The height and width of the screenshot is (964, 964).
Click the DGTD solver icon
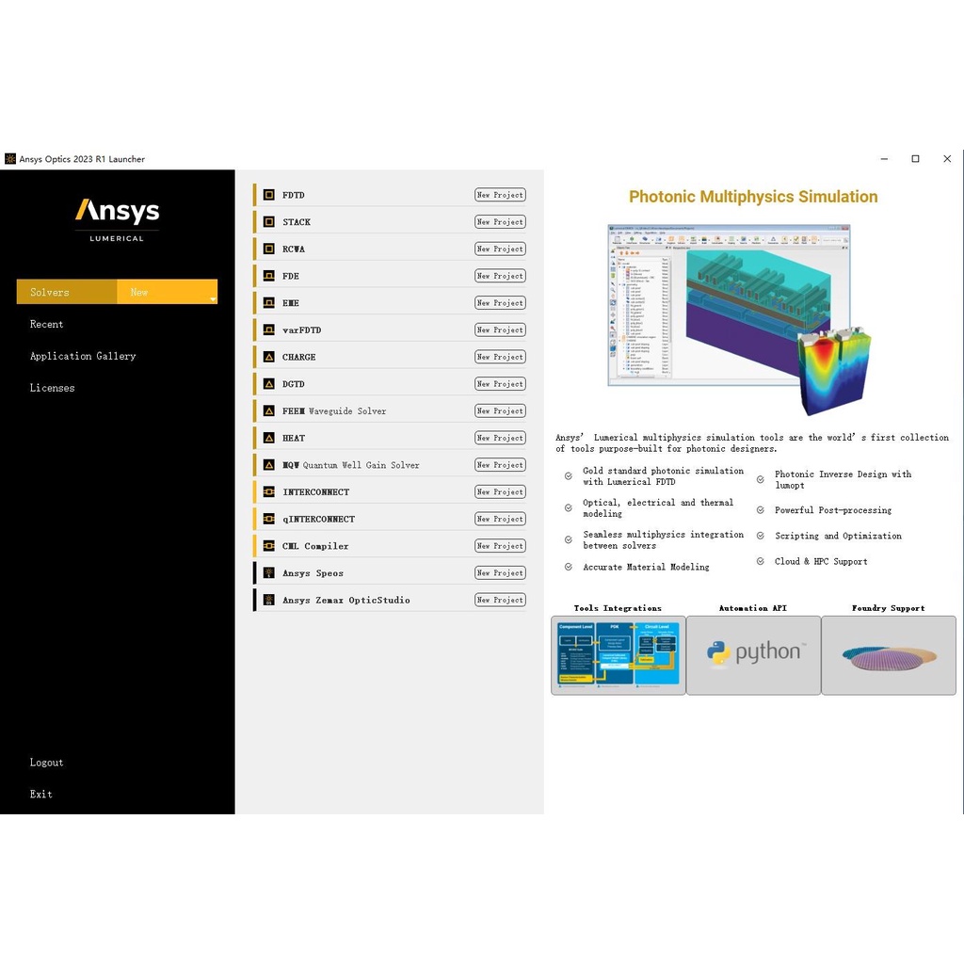click(x=268, y=384)
